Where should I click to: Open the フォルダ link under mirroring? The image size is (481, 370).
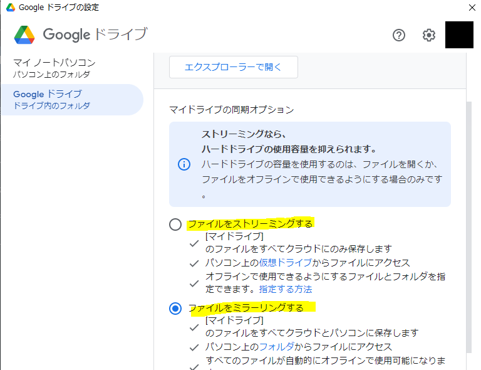(277, 347)
